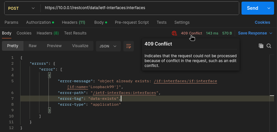Viewport: 277px width, 132px height.
Task: Open search in response body
Action: pos(269,46)
